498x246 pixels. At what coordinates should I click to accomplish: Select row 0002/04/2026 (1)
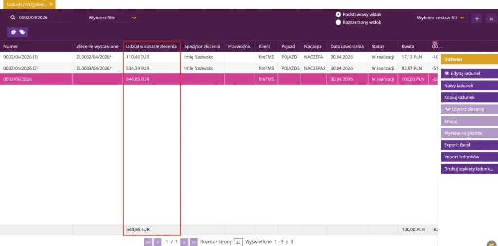click(x=218, y=57)
